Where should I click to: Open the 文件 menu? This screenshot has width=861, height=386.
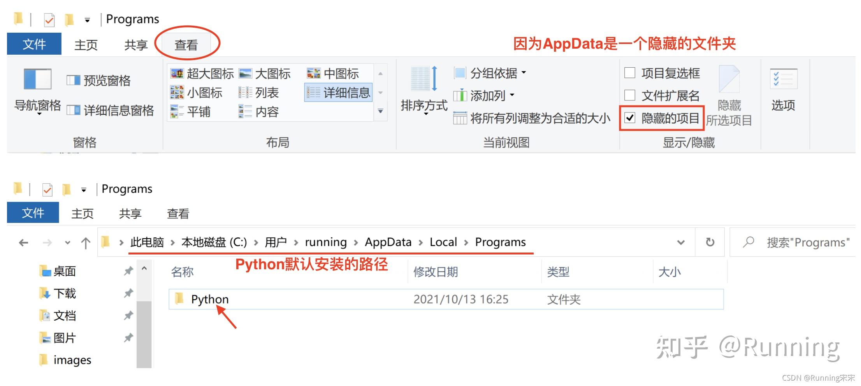click(34, 44)
